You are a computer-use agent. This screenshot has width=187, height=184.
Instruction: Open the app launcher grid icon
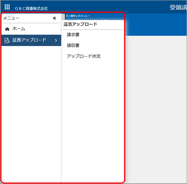tap(7, 7)
